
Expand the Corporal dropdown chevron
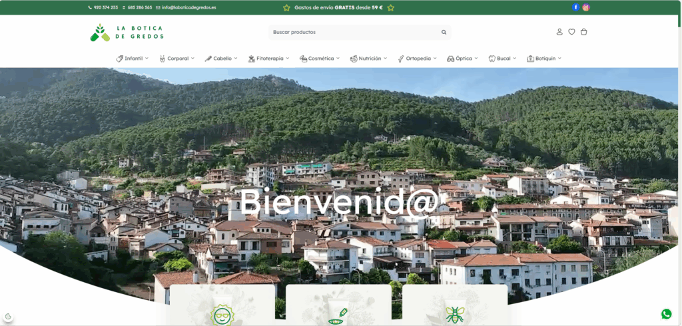tap(192, 59)
